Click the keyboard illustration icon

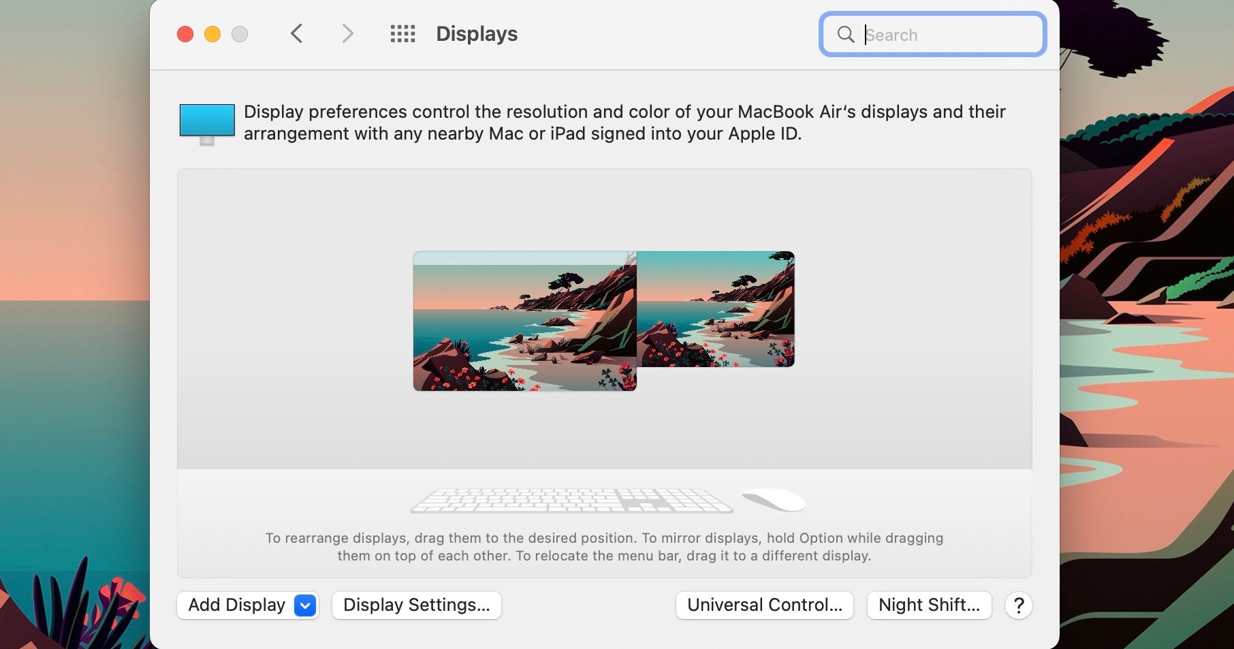tap(571, 500)
